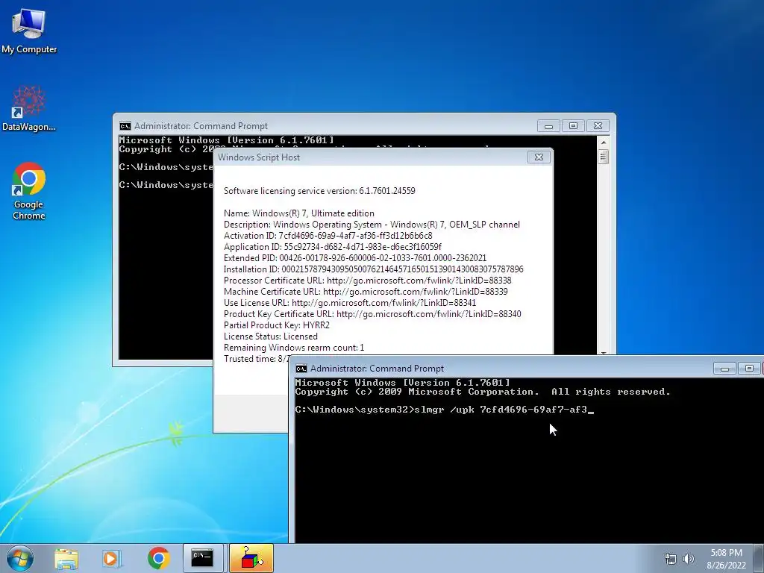The image size is (764, 573).
Task: Click the Application ID line
Action: click(x=332, y=247)
